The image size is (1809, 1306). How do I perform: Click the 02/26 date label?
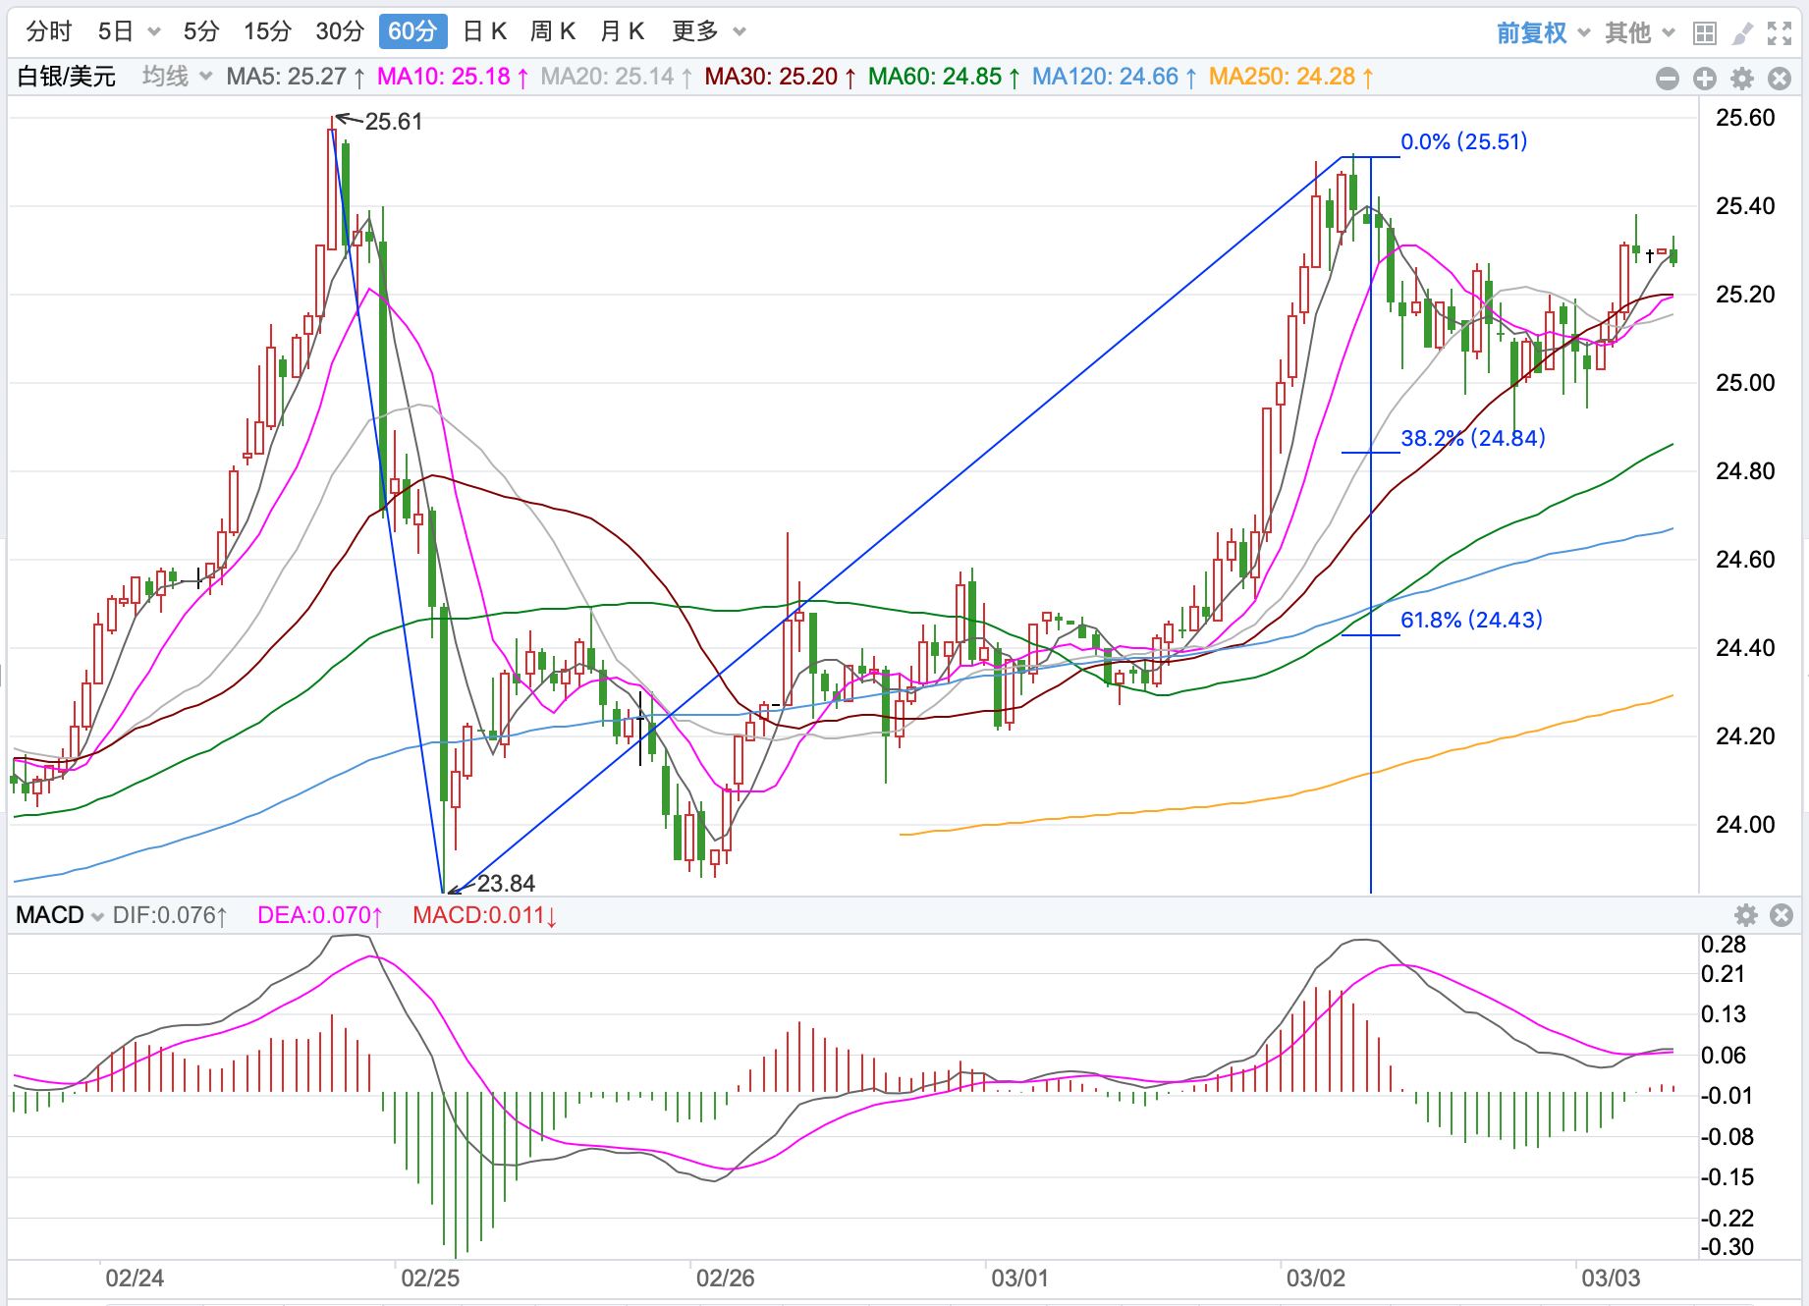pos(726,1279)
